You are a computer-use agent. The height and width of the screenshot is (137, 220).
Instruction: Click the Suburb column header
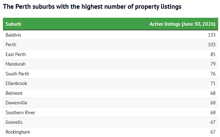point(13,24)
